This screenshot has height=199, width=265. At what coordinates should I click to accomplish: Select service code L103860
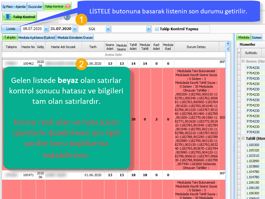click(253, 166)
